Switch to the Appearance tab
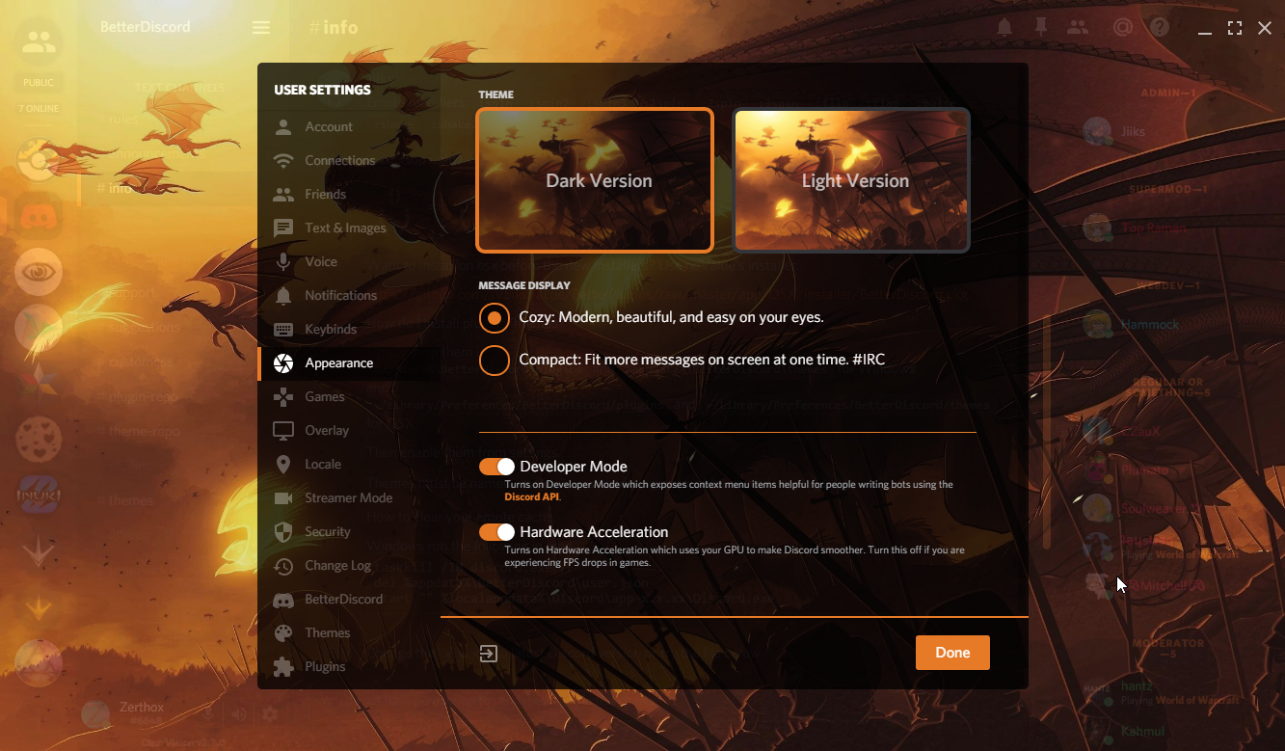Image resolution: width=1285 pixels, height=751 pixels. click(339, 362)
